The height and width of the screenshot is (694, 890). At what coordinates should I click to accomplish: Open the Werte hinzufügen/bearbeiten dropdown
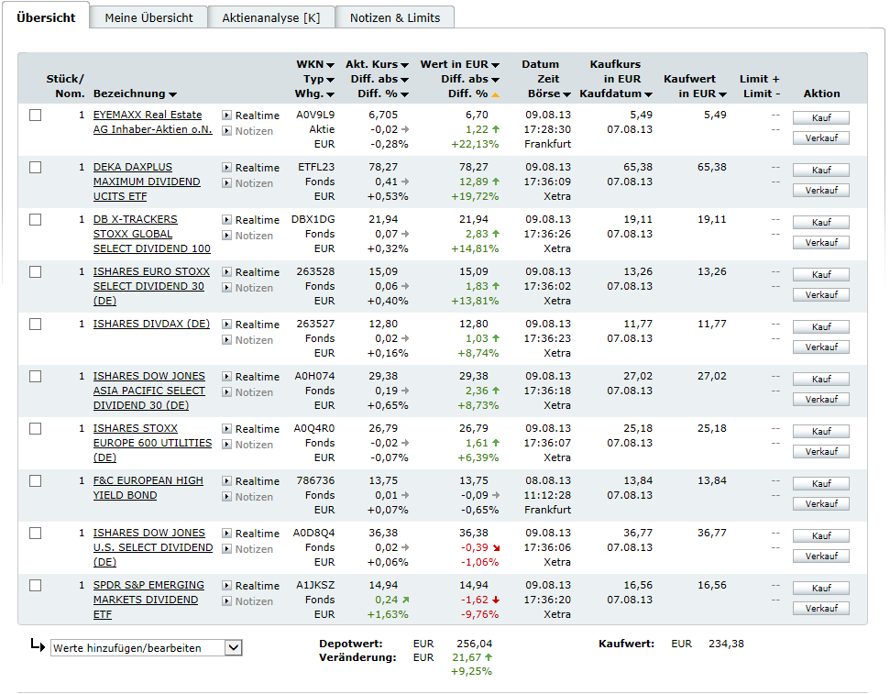[x=147, y=648]
